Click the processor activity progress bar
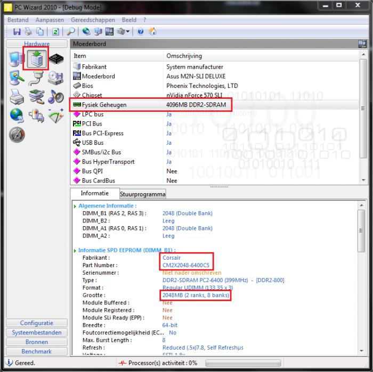The height and width of the screenshot is (372, 373). (243, 363)
